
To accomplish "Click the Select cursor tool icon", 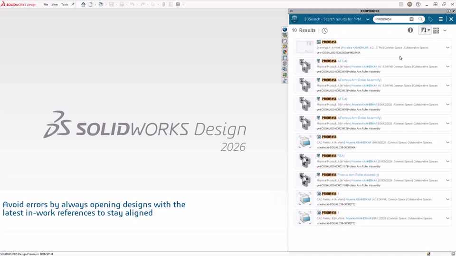I will tap(153, 4).
